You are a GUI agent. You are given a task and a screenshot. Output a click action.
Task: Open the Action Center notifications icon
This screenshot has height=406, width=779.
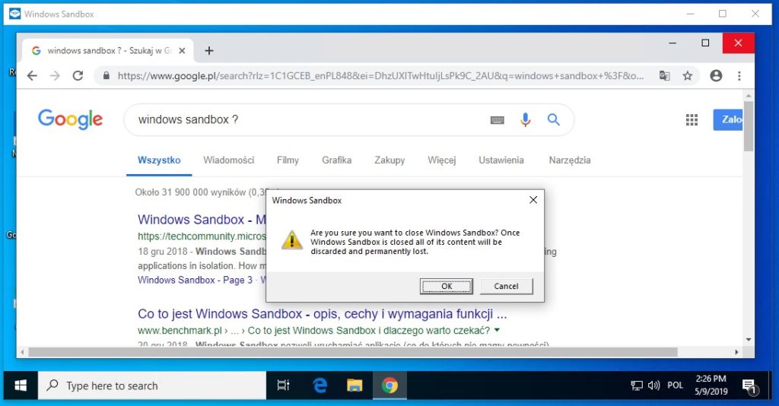coord(749,385)
